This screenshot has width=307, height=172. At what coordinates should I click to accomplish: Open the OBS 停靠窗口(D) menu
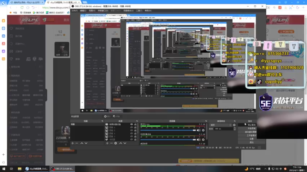pos(103,11)
